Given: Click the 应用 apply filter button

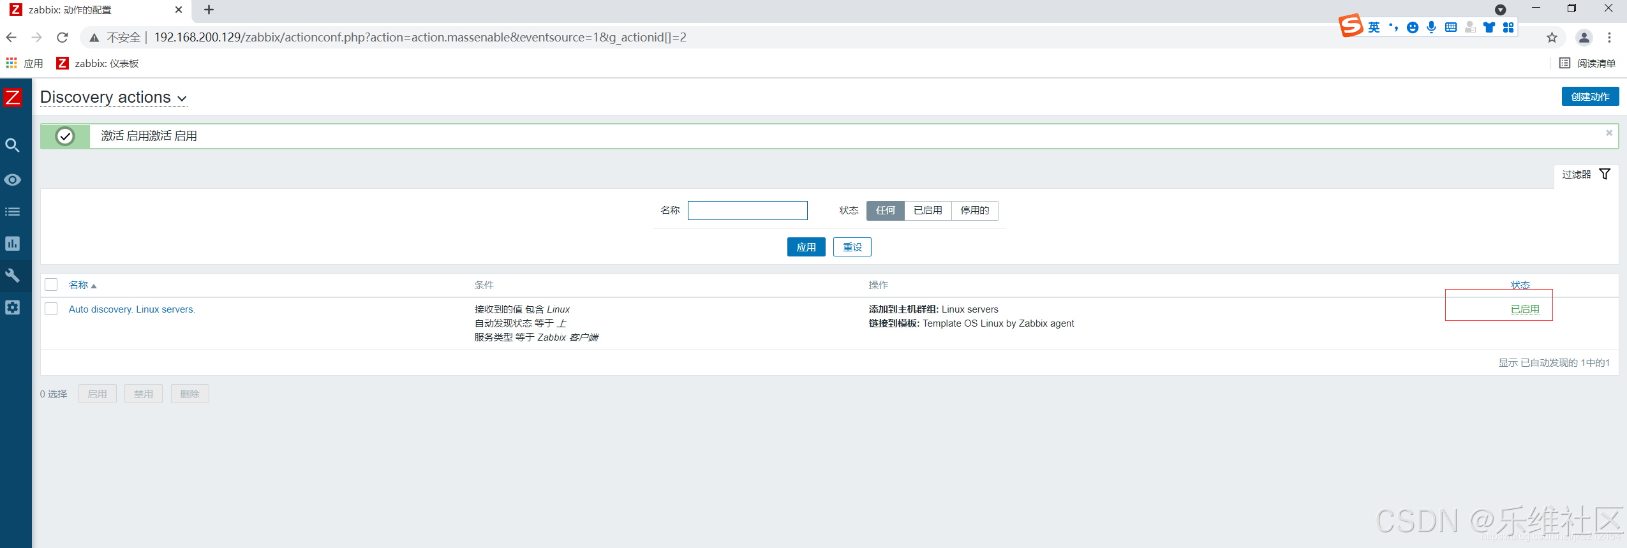Looking at the screenshot, I should 806,247.
